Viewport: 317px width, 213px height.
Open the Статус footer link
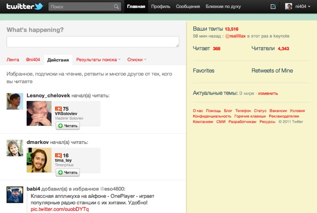tap(260, 111)
